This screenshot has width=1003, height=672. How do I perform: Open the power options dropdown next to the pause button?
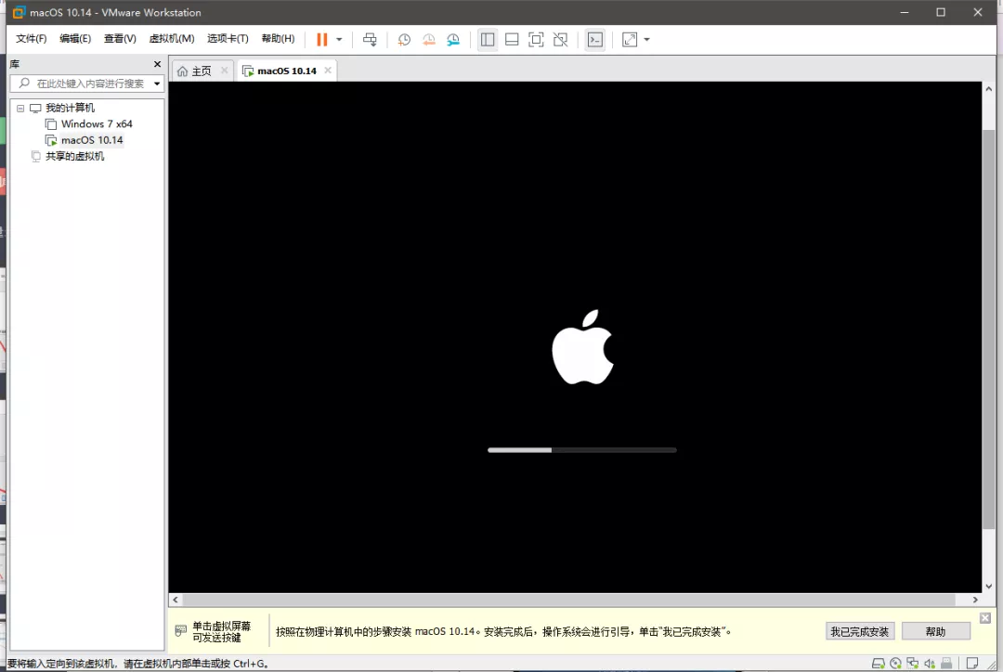[x=339, y=40]
